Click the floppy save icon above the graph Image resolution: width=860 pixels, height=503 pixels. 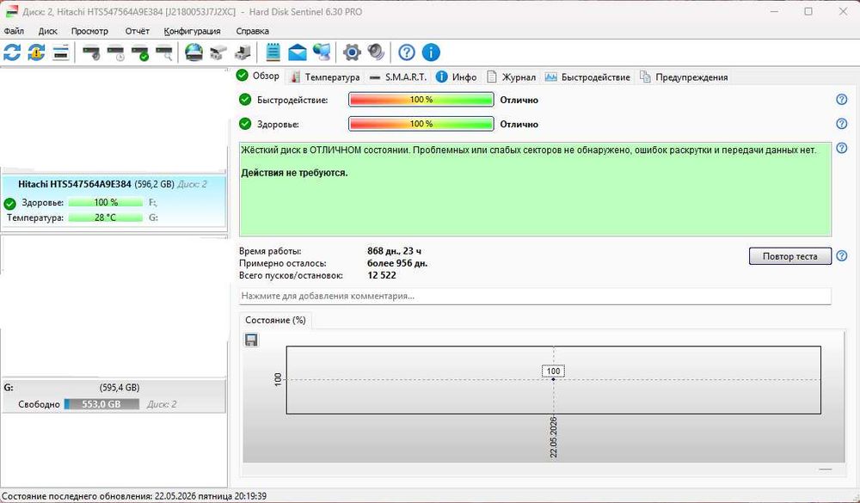pyautogui.click(x=251, y=340)
